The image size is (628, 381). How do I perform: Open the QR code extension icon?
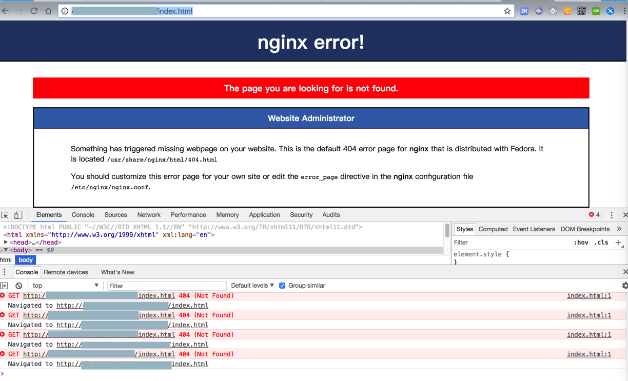(x=582, y=11)
